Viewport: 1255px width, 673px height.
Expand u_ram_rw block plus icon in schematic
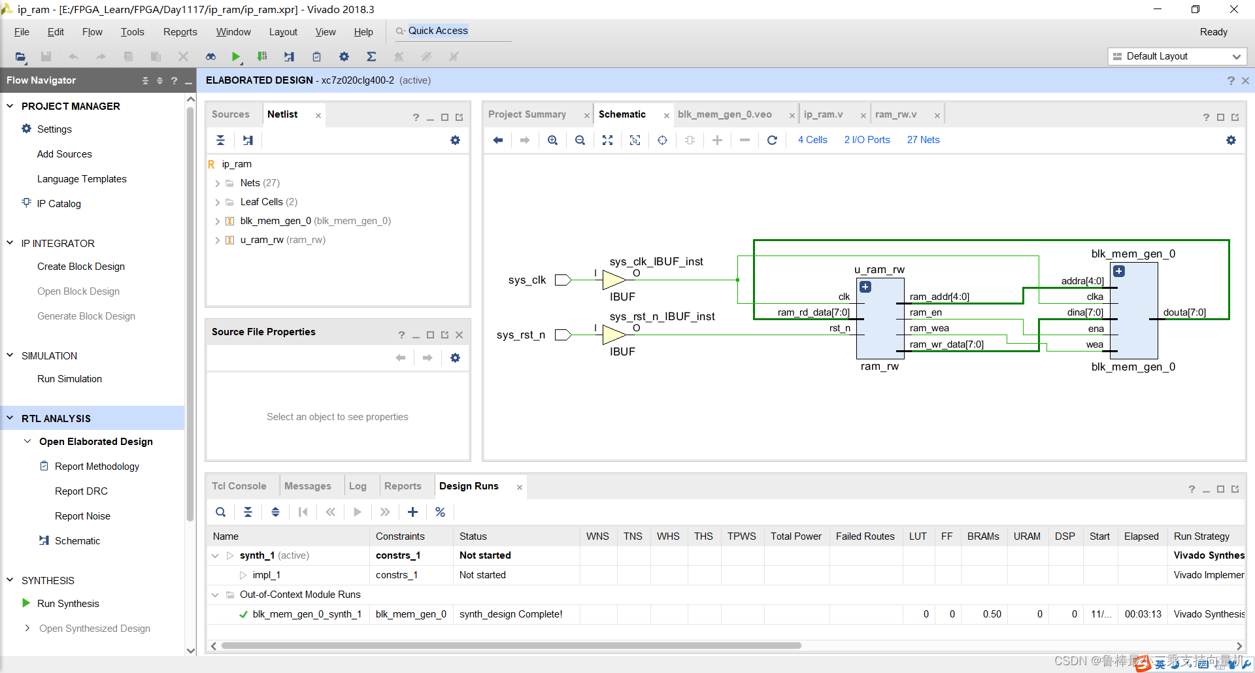(865, 287)
